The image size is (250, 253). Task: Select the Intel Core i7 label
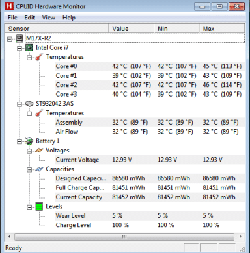point(52,47)
